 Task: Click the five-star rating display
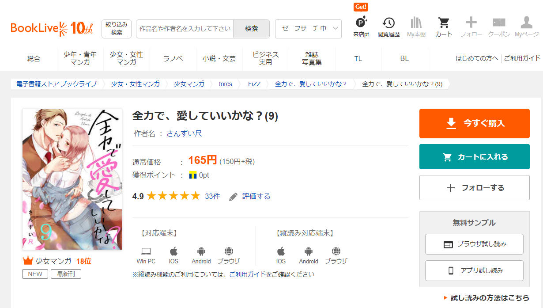coord(173,196)
